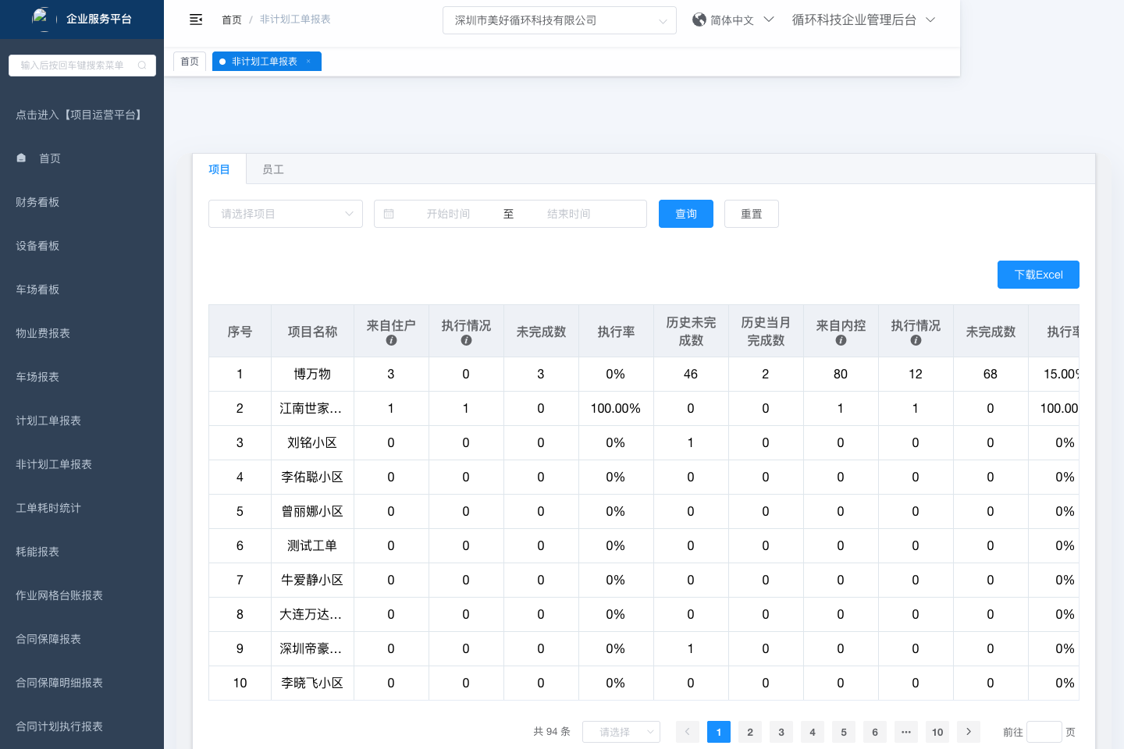Click the info icon under 来自内控
This screenshot has width=1124, height=749.
pos(841,340)
